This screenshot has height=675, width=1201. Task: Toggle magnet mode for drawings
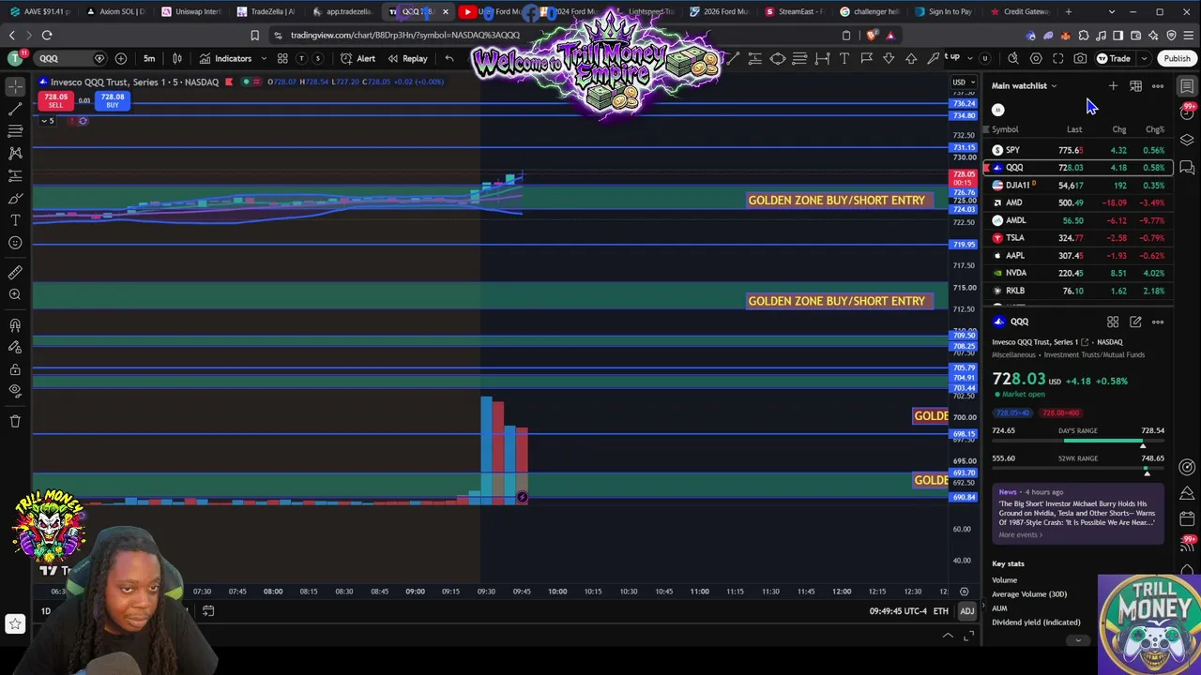click(15, 325)
